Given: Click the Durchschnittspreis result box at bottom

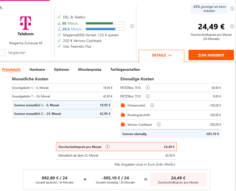Looking at the screenshot, I should [x=178, y=180].
